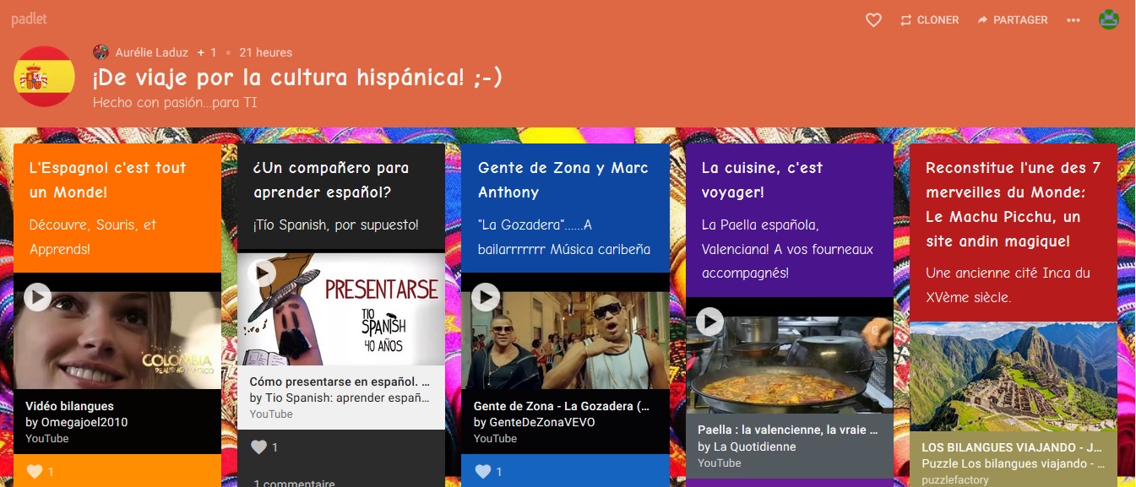Like the L'Espagnol c'est tout un Monde post
Image resolution: width=1136 pixels, height=487 pixels.
[35, 472]
